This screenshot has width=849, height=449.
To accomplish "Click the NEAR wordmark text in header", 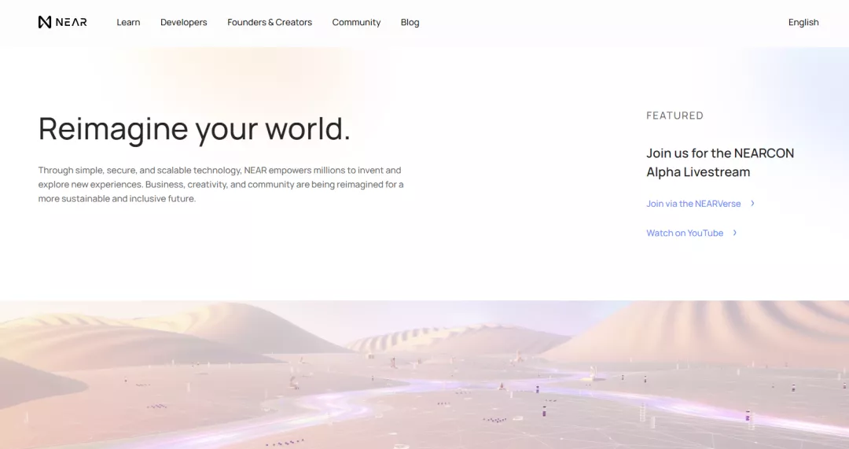I will pyautogui.click(x=71, y=22).
